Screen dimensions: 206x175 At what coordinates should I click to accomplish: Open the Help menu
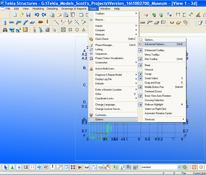[117, 9]
